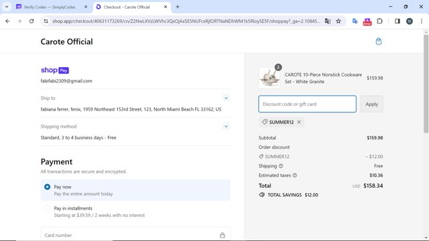Image resolution: width=429 pixels, height=241 pixels.
Task: Go back to the previous page
Action: click(x=7, y=21)
